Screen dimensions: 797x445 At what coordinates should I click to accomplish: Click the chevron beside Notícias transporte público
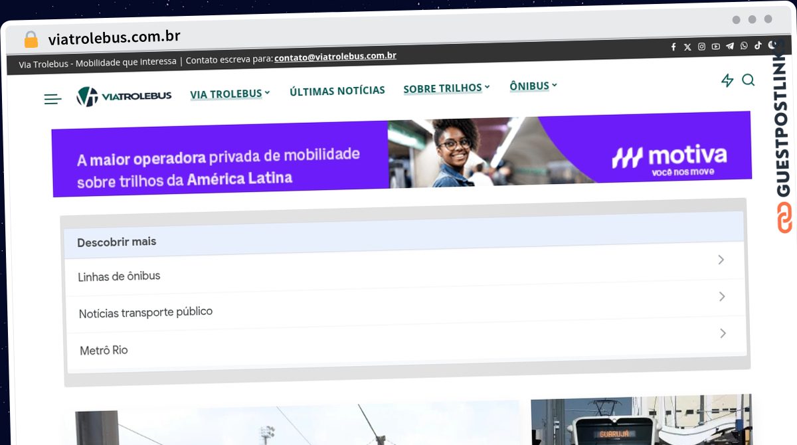coord(722,296)
